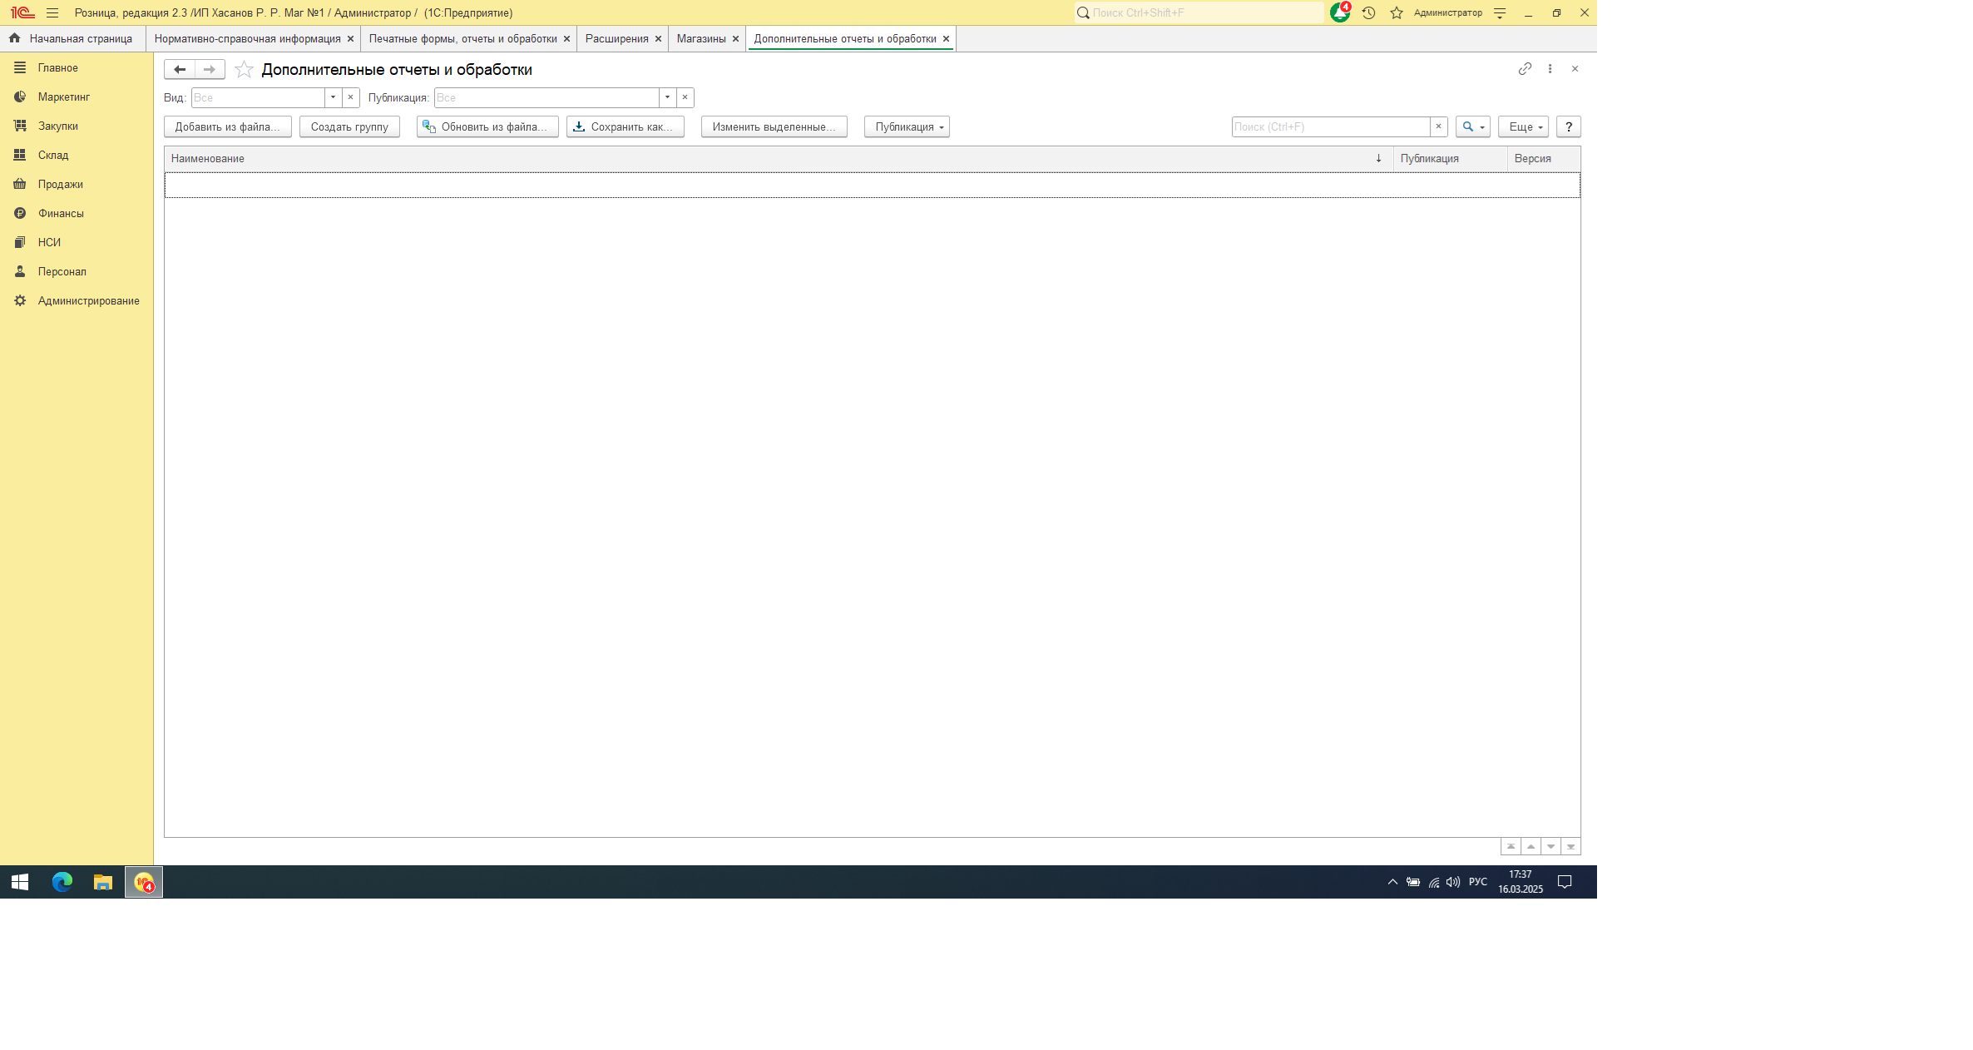Switch to the Расширения tab
The image size is (1973, 1050).
616,39
